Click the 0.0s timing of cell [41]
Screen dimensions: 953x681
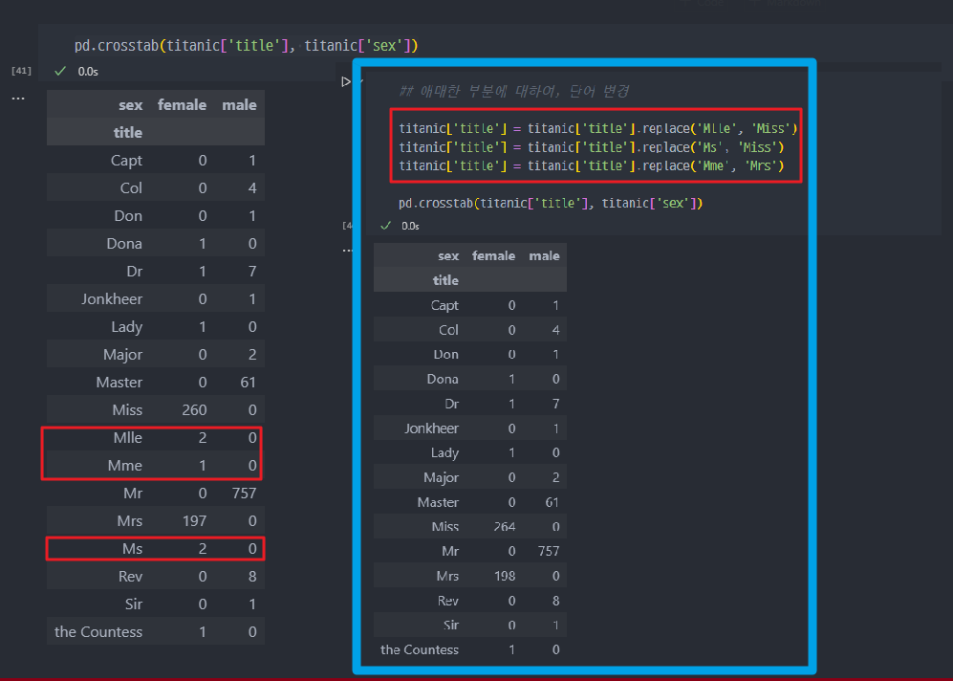coord(88,72)
